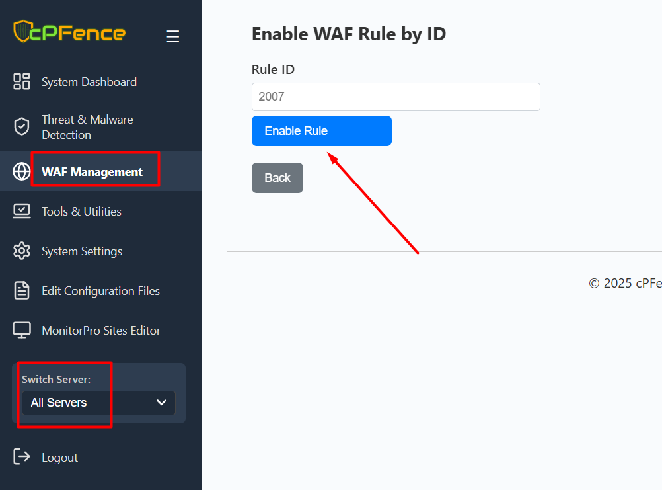
Task: Click the chevron arrow beside All Servers
Action: coord(161,403)
